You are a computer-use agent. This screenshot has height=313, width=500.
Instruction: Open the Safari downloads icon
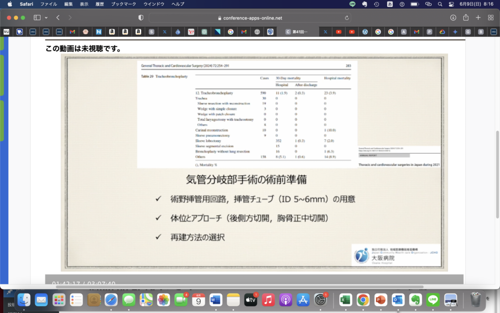(x=453, y=18)
